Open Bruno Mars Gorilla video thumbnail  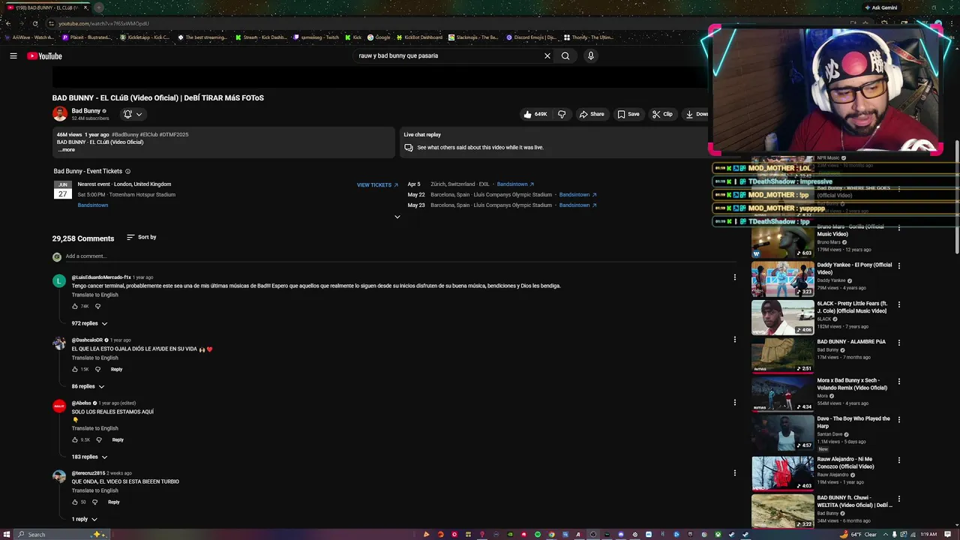[x=782, y=240]
